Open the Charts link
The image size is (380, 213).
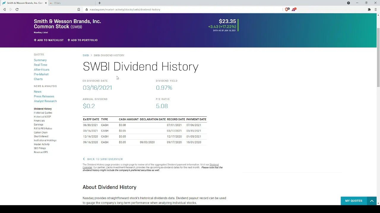(38, 79)
